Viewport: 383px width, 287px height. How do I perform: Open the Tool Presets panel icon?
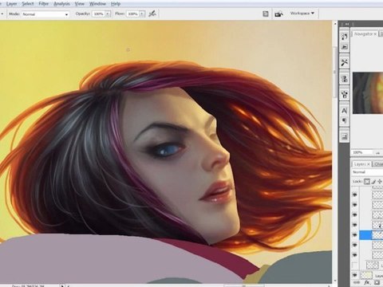click(345, 63)
